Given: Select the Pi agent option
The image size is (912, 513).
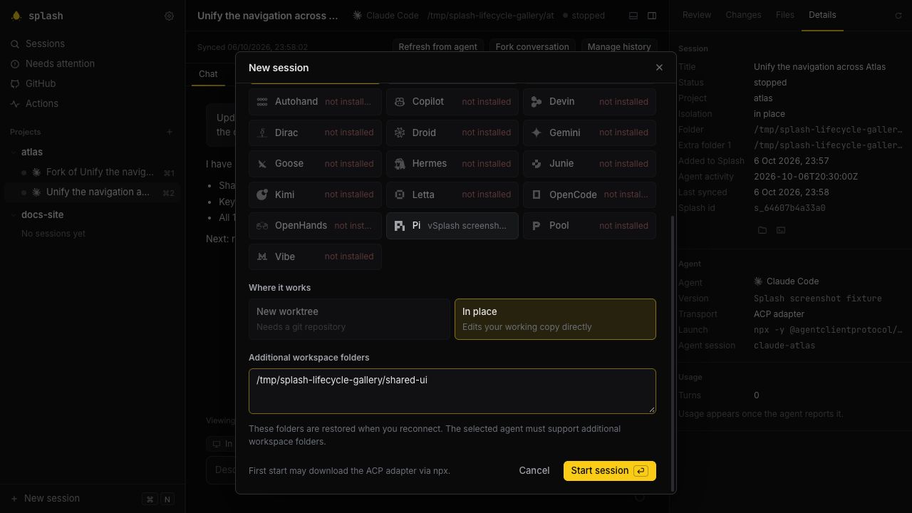Looking at the screenshot, I should pos(452,226).
